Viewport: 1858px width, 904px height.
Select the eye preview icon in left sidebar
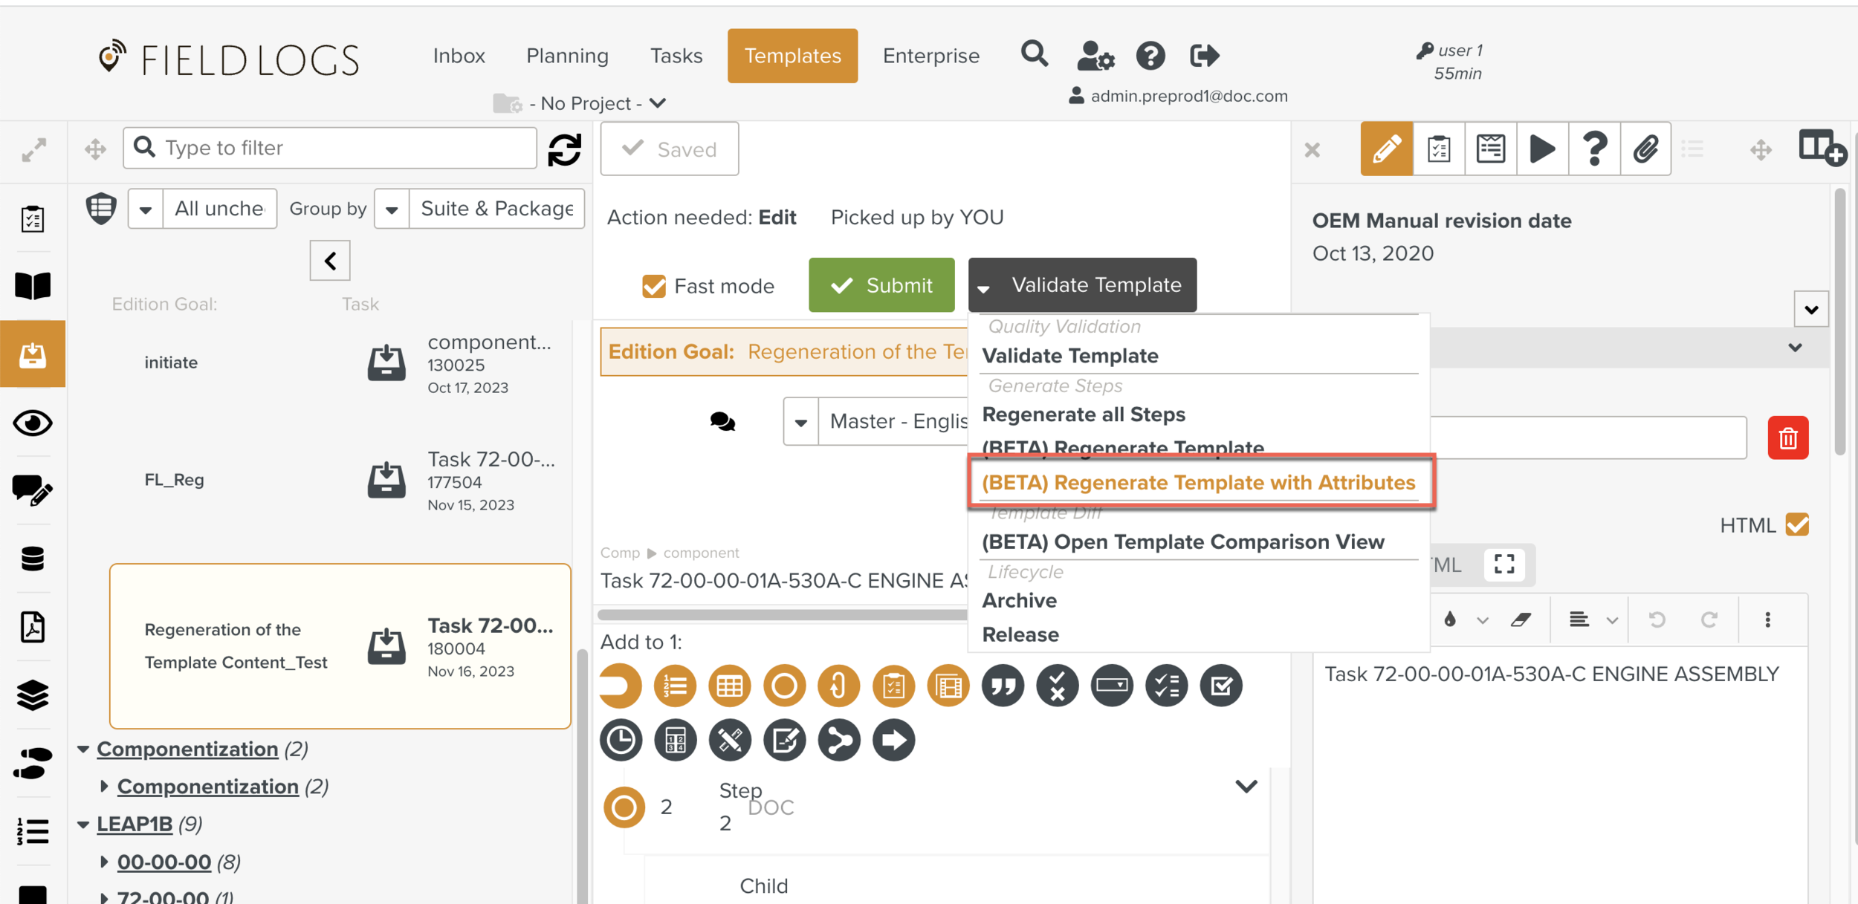tap(33, 423)
